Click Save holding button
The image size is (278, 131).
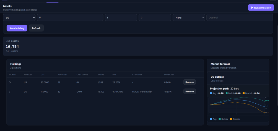tap(17, 28)
